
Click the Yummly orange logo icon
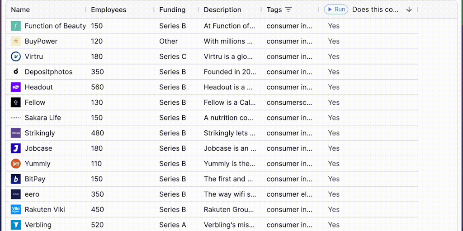tap(16, 164)
